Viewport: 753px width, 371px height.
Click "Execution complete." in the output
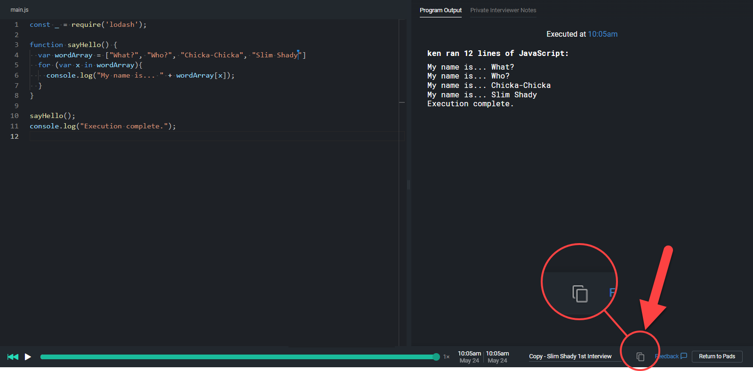(470, 104)
